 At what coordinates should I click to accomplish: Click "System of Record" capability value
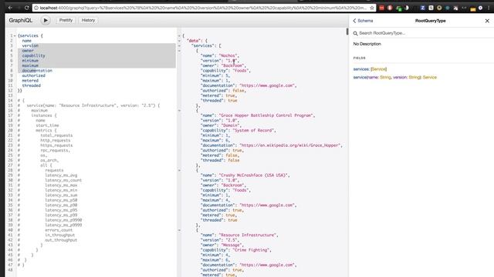254,130
